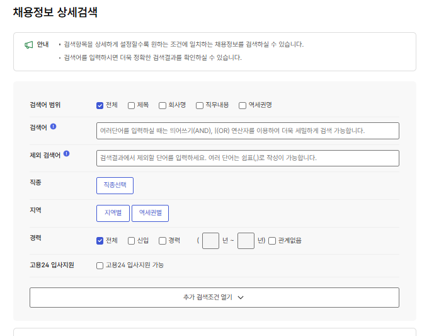The image size is (434, 336).
Task: Focus the 제외 검색어 input field
Action: (x=248, y=158)
